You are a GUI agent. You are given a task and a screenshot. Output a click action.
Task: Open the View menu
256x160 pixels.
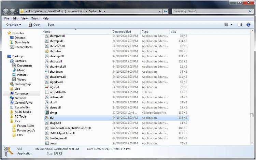coord(25,18)
